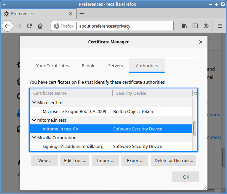This screenshot has width=227, height=194.
Task: Select the Preferences browser tab
Action: [x=38, y=14]
